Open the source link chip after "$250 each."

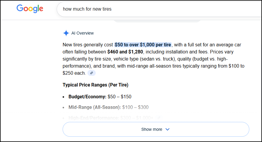[x=92, y=73]
